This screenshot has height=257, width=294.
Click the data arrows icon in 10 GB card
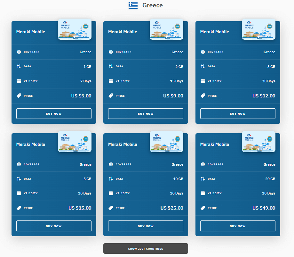(x=111, y=179)
